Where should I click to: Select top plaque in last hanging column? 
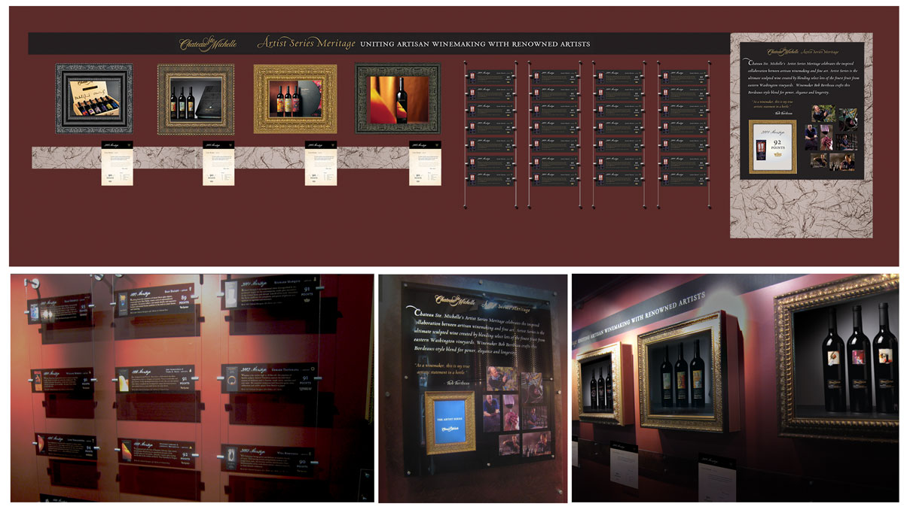tap(683, 77)
